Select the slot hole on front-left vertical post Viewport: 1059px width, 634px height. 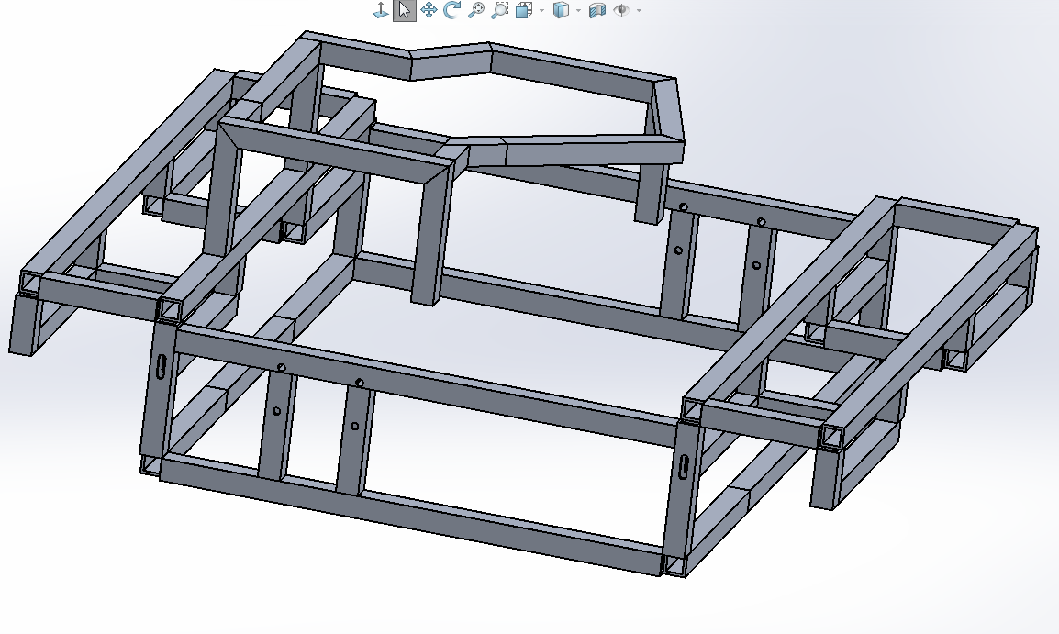pyautogui.click(x=162, y=364)
